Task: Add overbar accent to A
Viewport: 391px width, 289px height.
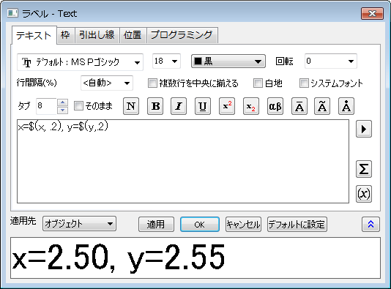Action: 299,106
